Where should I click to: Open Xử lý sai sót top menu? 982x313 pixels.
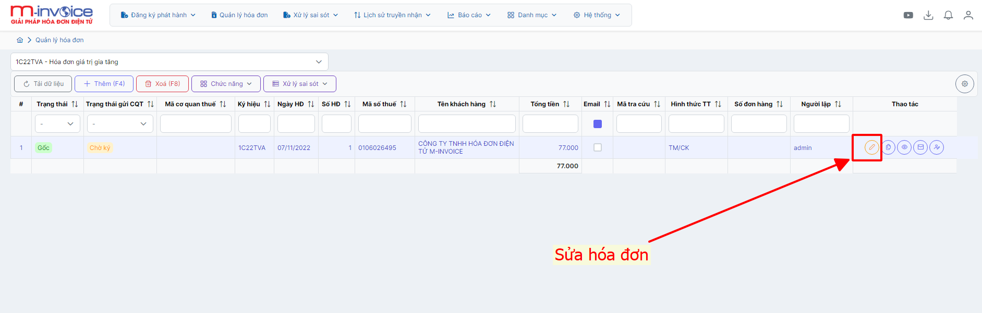[311, 15]
